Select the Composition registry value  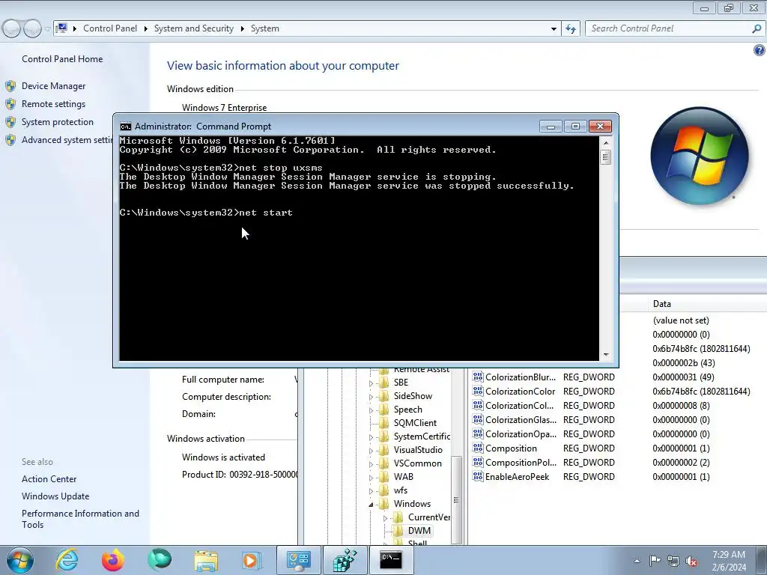tap(511, 448)
